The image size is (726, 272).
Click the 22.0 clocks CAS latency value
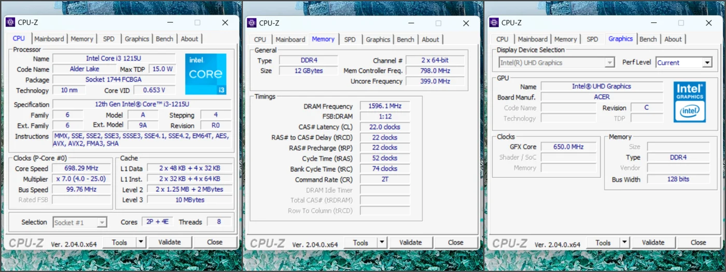click(385, 127)
